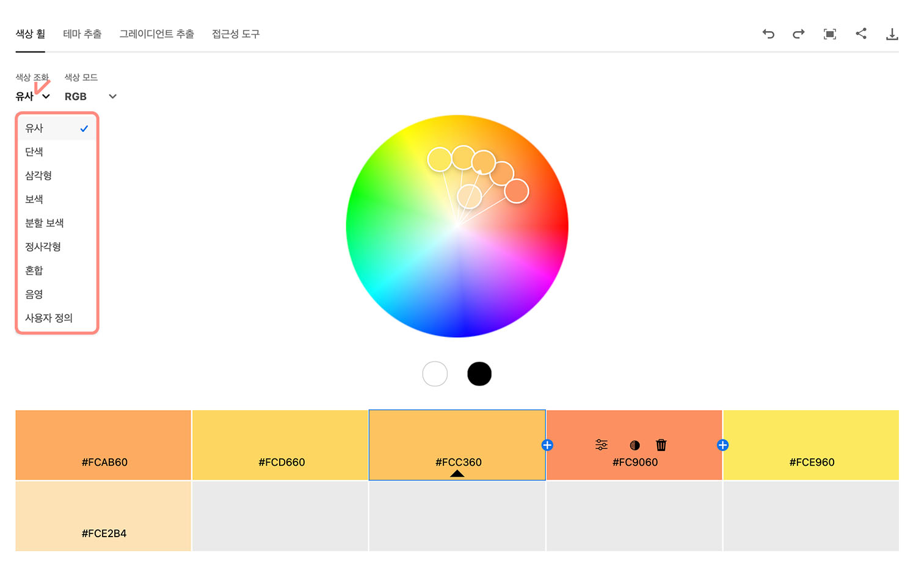Share the color theme
The width and height of the screenshot is (916, 586).
pos(861,34)
